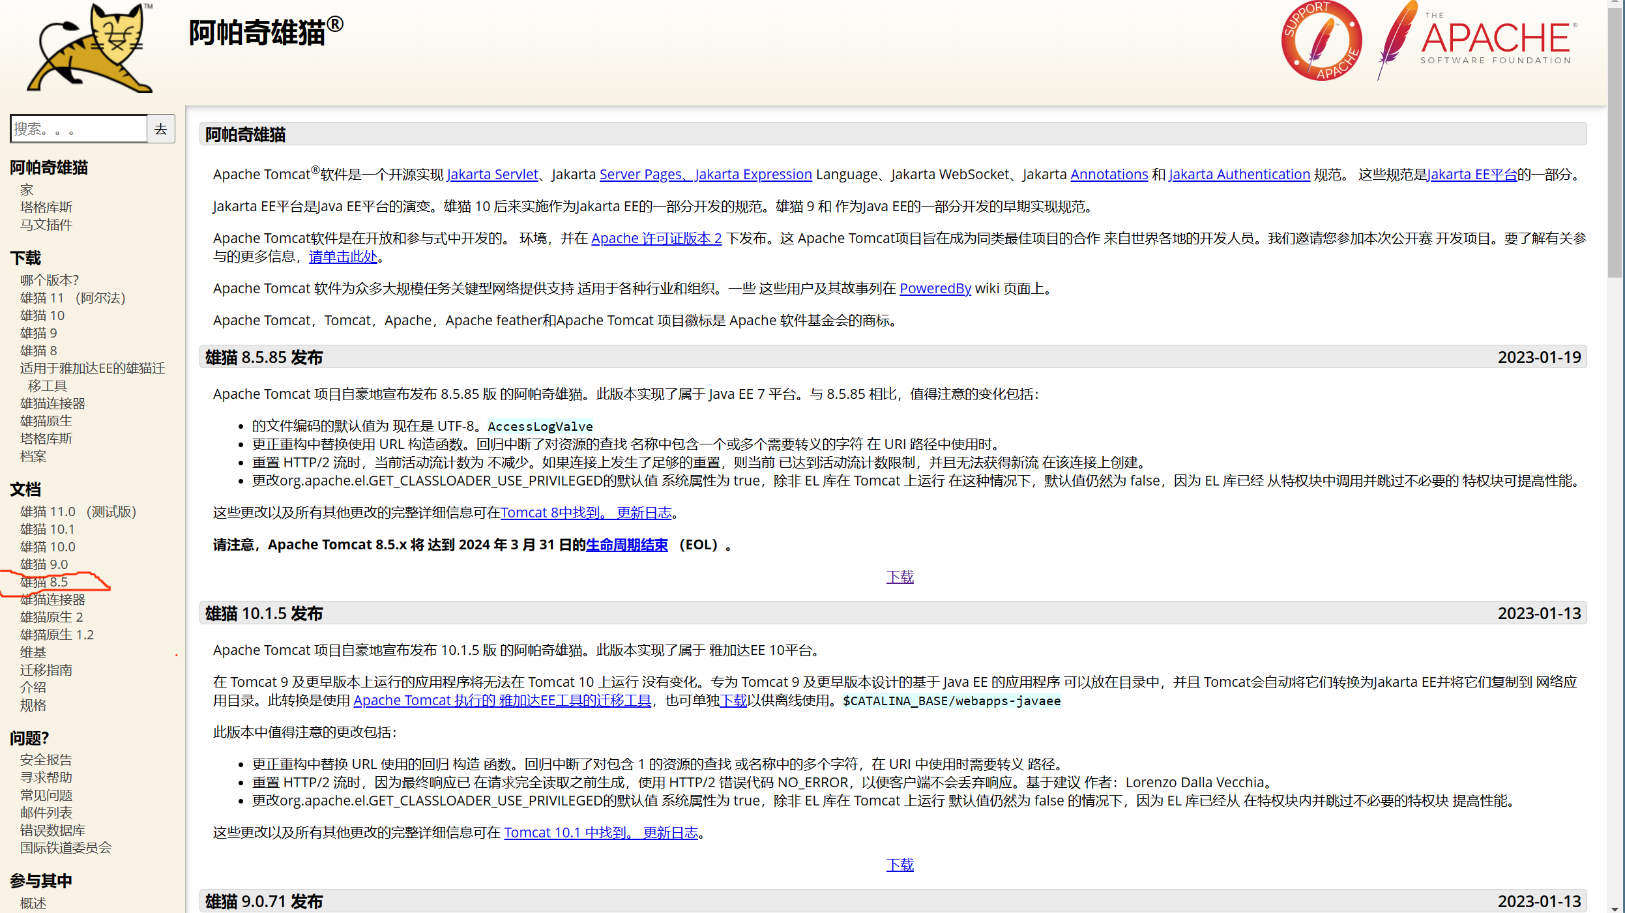Click the Apache Software Foundation feather logo
1625x913 pixels.
click(1478, 40)
